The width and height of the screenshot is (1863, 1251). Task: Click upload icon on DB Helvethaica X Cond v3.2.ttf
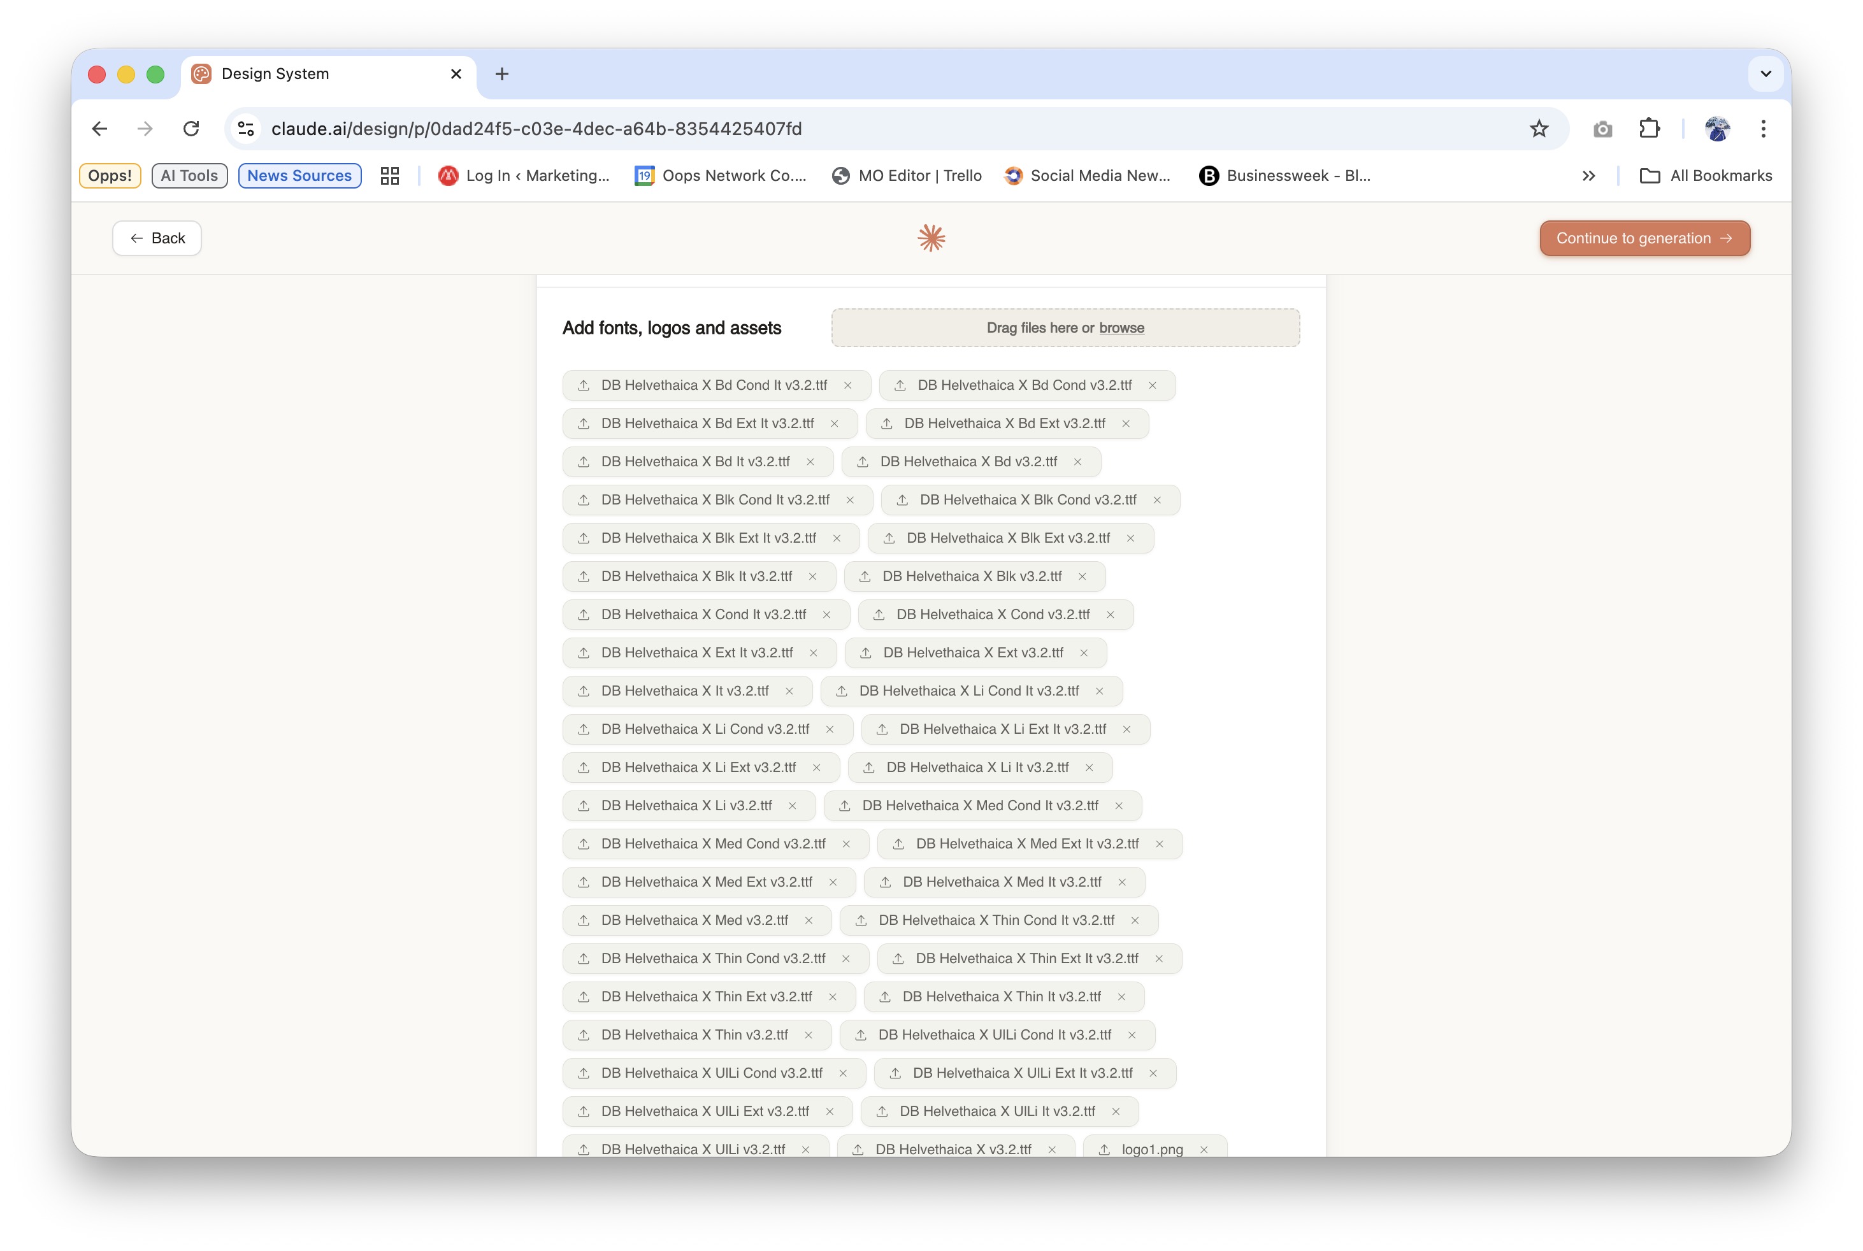coord(879,614)
